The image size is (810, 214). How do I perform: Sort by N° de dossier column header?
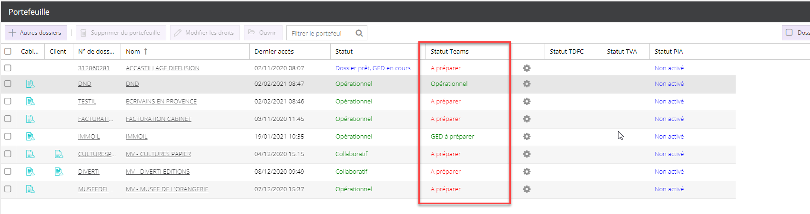96,51
